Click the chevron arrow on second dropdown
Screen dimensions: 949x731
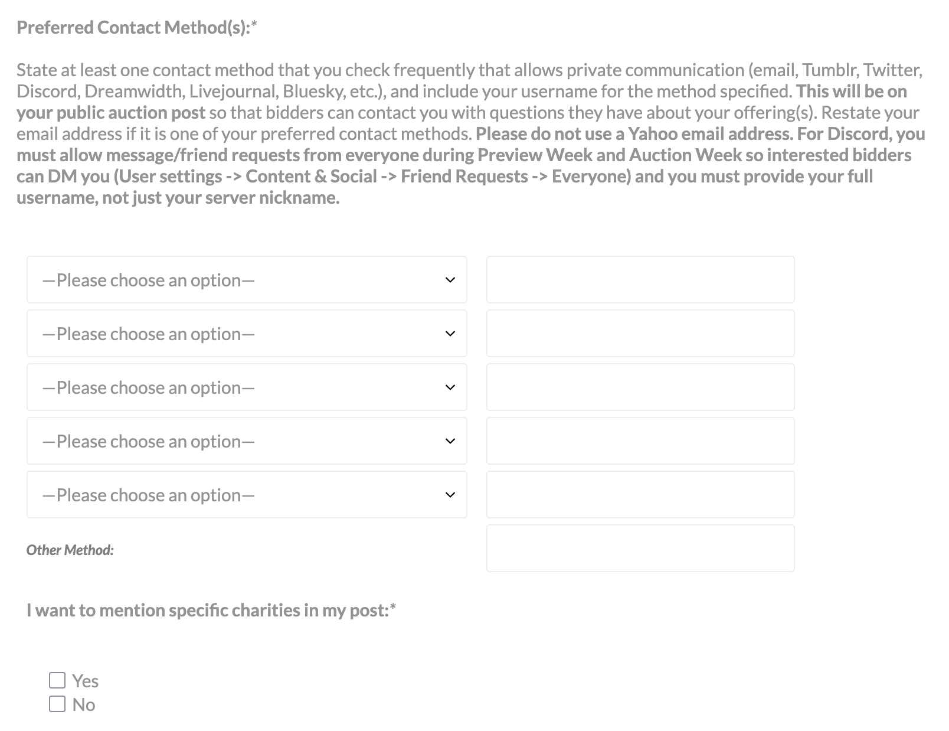[x=450, y=334]
